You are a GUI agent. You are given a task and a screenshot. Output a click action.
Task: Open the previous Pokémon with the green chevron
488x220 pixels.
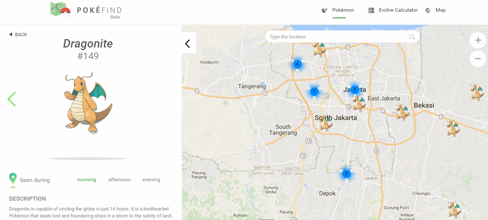(x=11, y=99)
